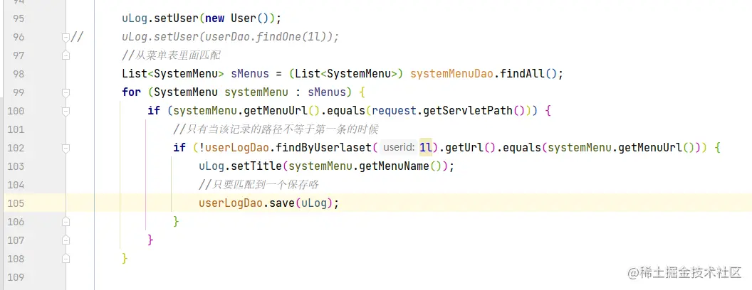This screenshot has width=752, height=290.
Task: Click 'systemMenuDao' on line 98
Action: pyautogui.click(x=451, y=74)
